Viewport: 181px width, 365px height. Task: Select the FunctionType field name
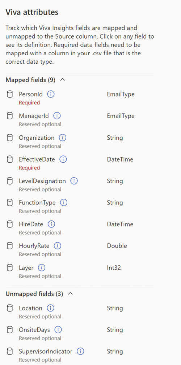(x=37, y=203)
